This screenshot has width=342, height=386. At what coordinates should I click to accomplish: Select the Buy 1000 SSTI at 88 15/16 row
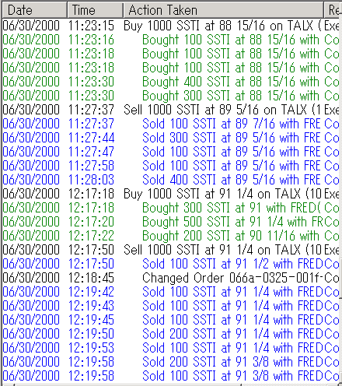pos(171,26)
